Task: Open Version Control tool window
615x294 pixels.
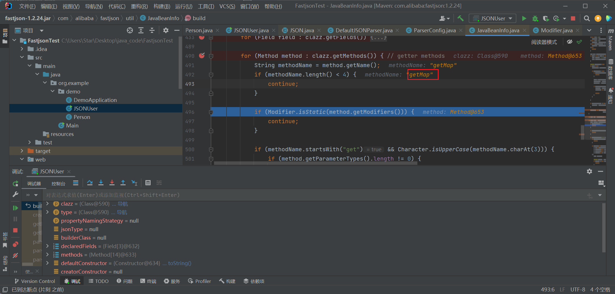Action: coord(35,281)
